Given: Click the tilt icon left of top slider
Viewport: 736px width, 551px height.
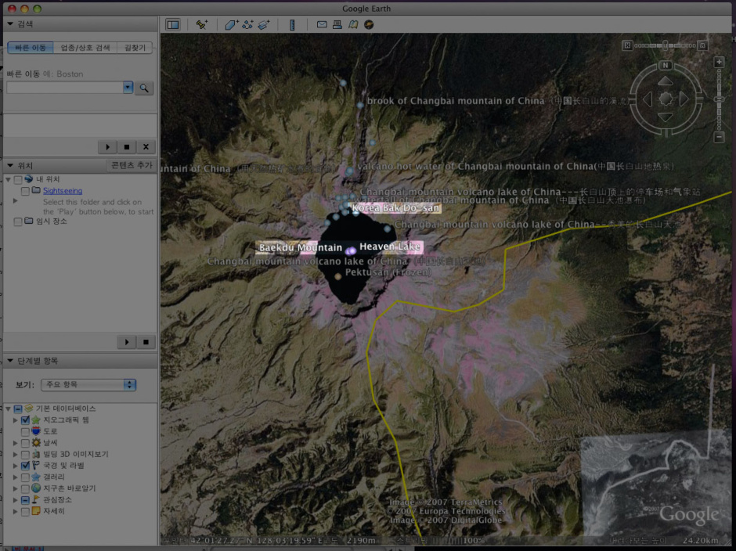Looking at the screenshot, I should 627,45.
